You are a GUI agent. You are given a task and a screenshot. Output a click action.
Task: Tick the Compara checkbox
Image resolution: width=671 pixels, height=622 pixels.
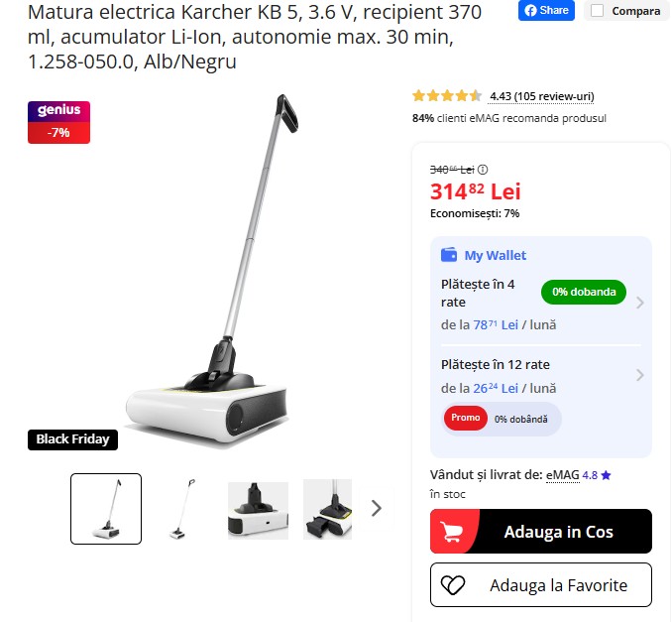tap(597, 11)
